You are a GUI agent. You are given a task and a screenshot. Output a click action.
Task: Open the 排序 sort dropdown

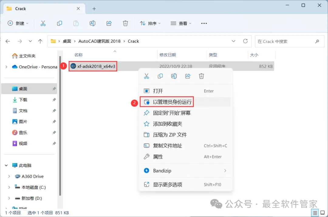click(x=150, y=23)
